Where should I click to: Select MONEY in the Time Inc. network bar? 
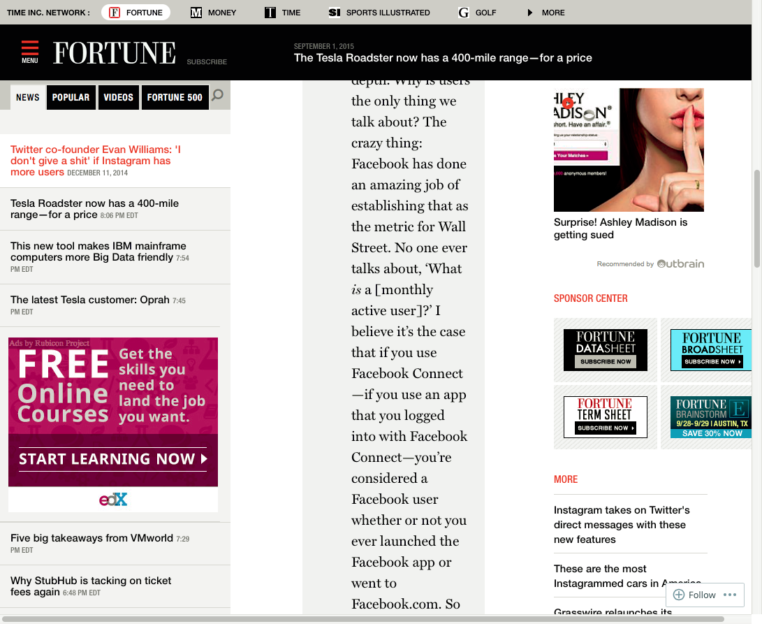coord(213,13)
